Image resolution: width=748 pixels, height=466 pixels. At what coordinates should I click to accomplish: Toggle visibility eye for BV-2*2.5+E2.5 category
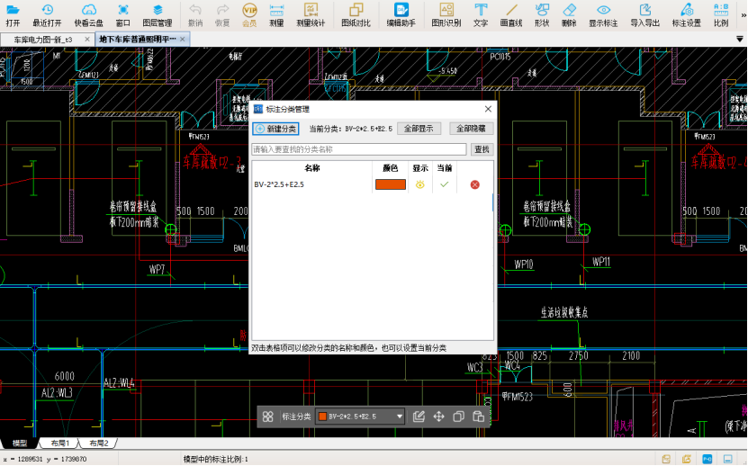pos(419,184)
